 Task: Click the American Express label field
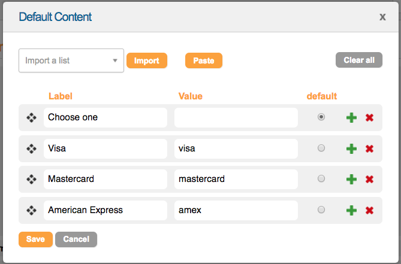pos(105,210)
